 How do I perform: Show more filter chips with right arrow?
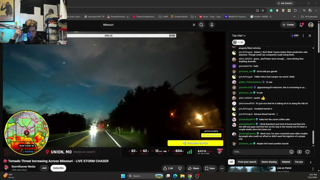click(310, 162)
